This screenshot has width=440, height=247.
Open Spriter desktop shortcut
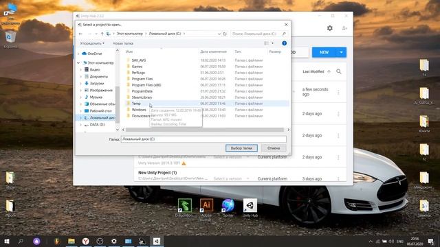pyautogui.click(x=228, y=208)
